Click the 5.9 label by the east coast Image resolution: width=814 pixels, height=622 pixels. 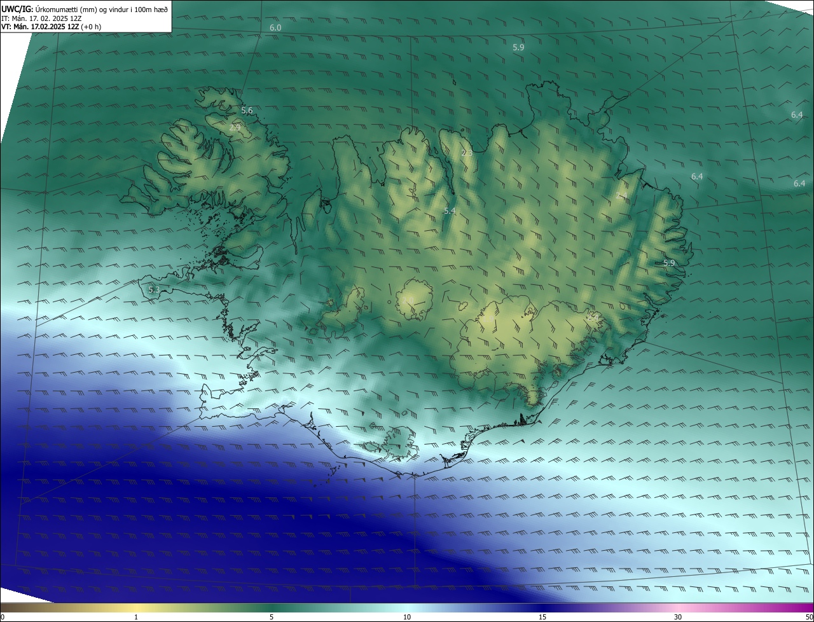coord(669,263)
